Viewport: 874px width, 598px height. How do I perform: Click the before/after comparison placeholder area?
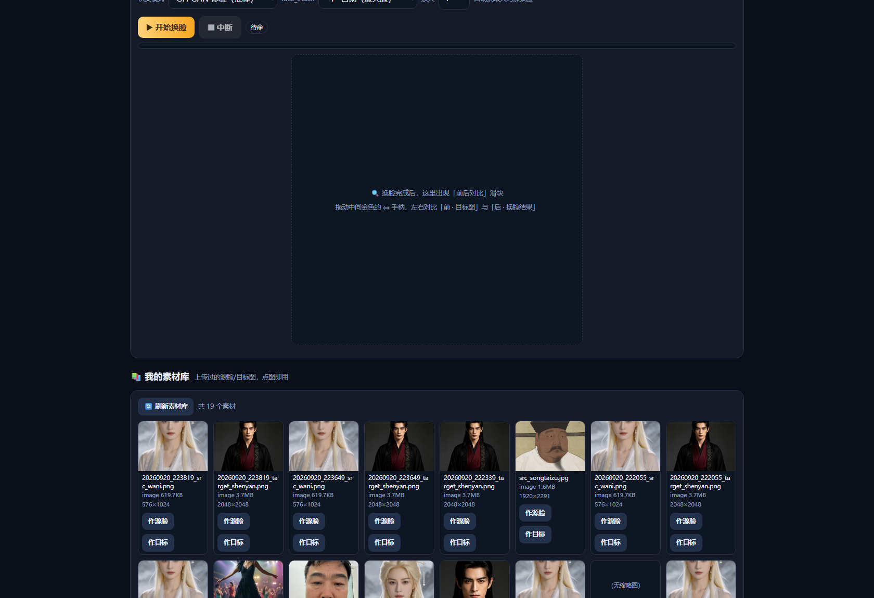point(437,200)
